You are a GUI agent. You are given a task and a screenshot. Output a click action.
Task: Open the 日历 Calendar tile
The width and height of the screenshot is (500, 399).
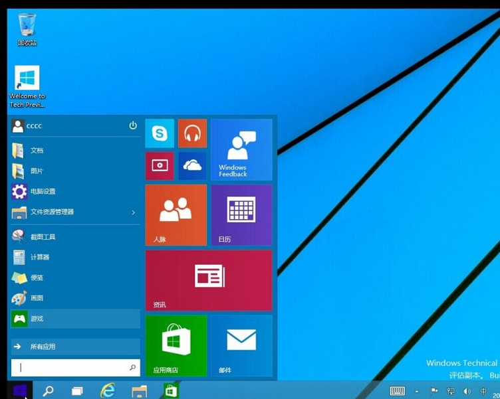pos(241,214)
